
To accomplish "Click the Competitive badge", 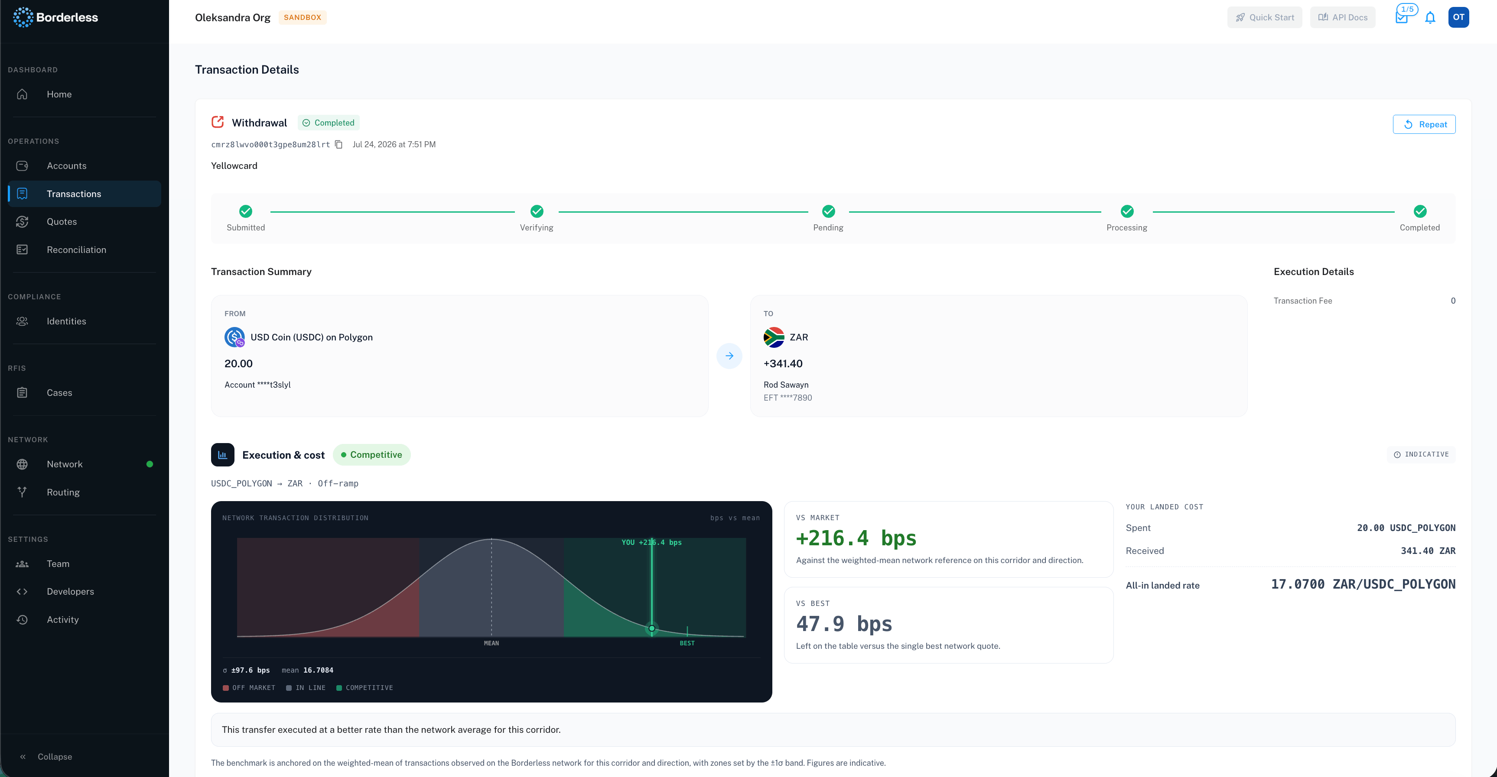I will (371, 455).
